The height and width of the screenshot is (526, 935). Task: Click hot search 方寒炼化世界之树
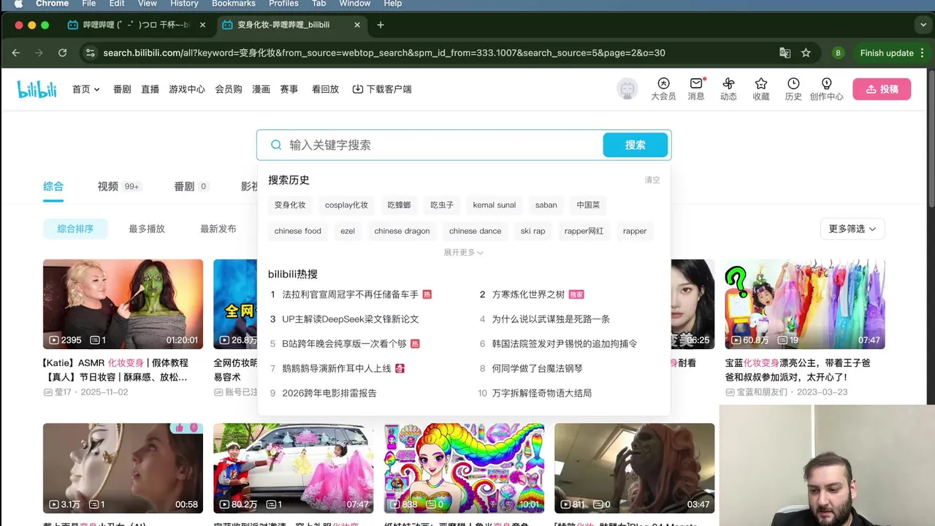(528, 294)
